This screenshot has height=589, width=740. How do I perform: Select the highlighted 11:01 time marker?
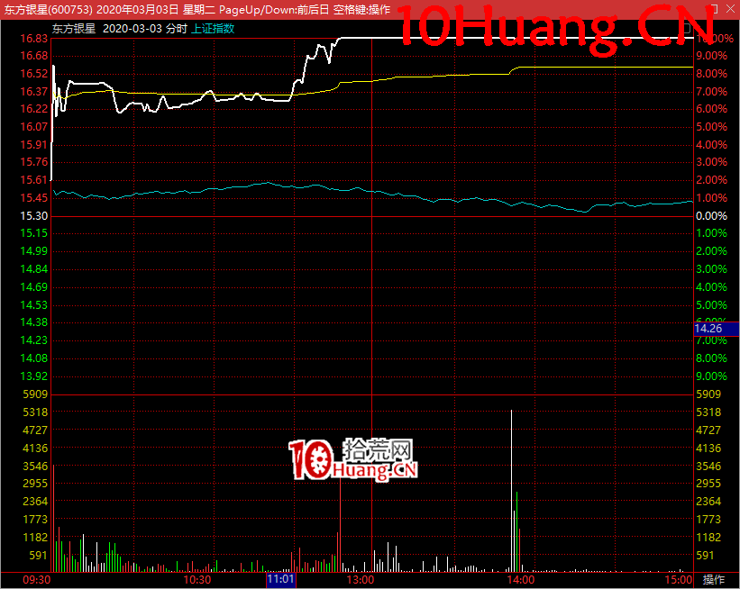(281, 580)
